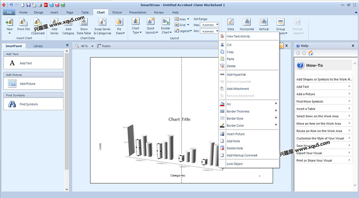359x198 pixels.
Task: Export to PowerPoint using the PPT icon
Action: pos(57,5)
